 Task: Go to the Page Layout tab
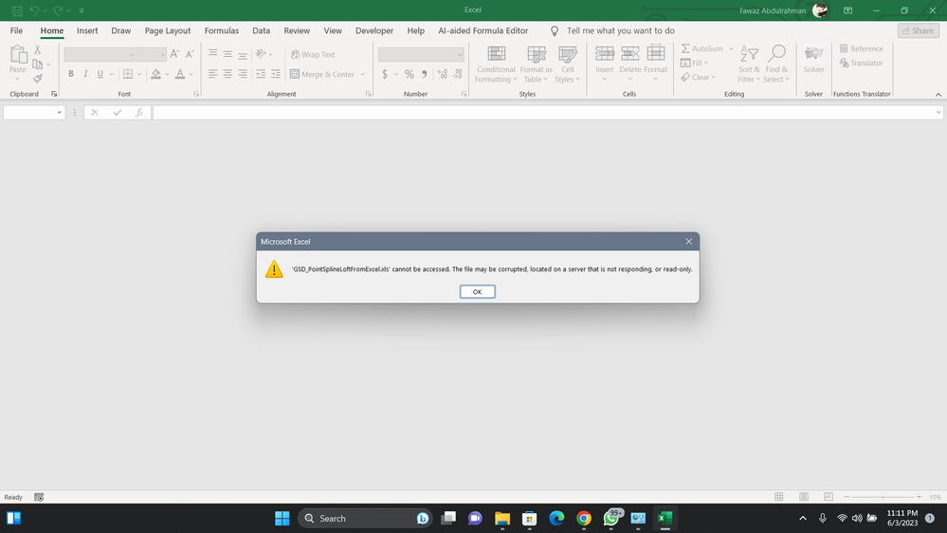[x=167, y=30]
